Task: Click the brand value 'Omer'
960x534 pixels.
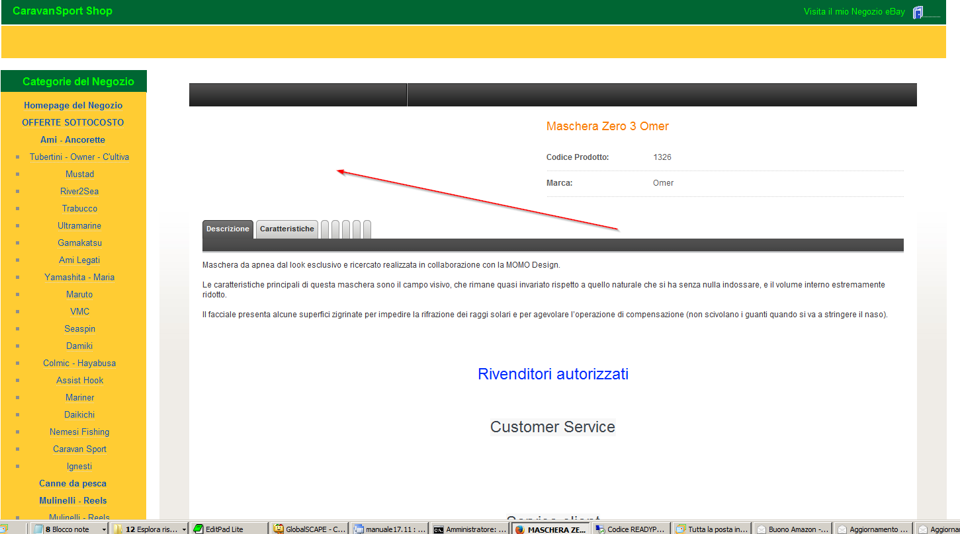Action: (663, 183)
